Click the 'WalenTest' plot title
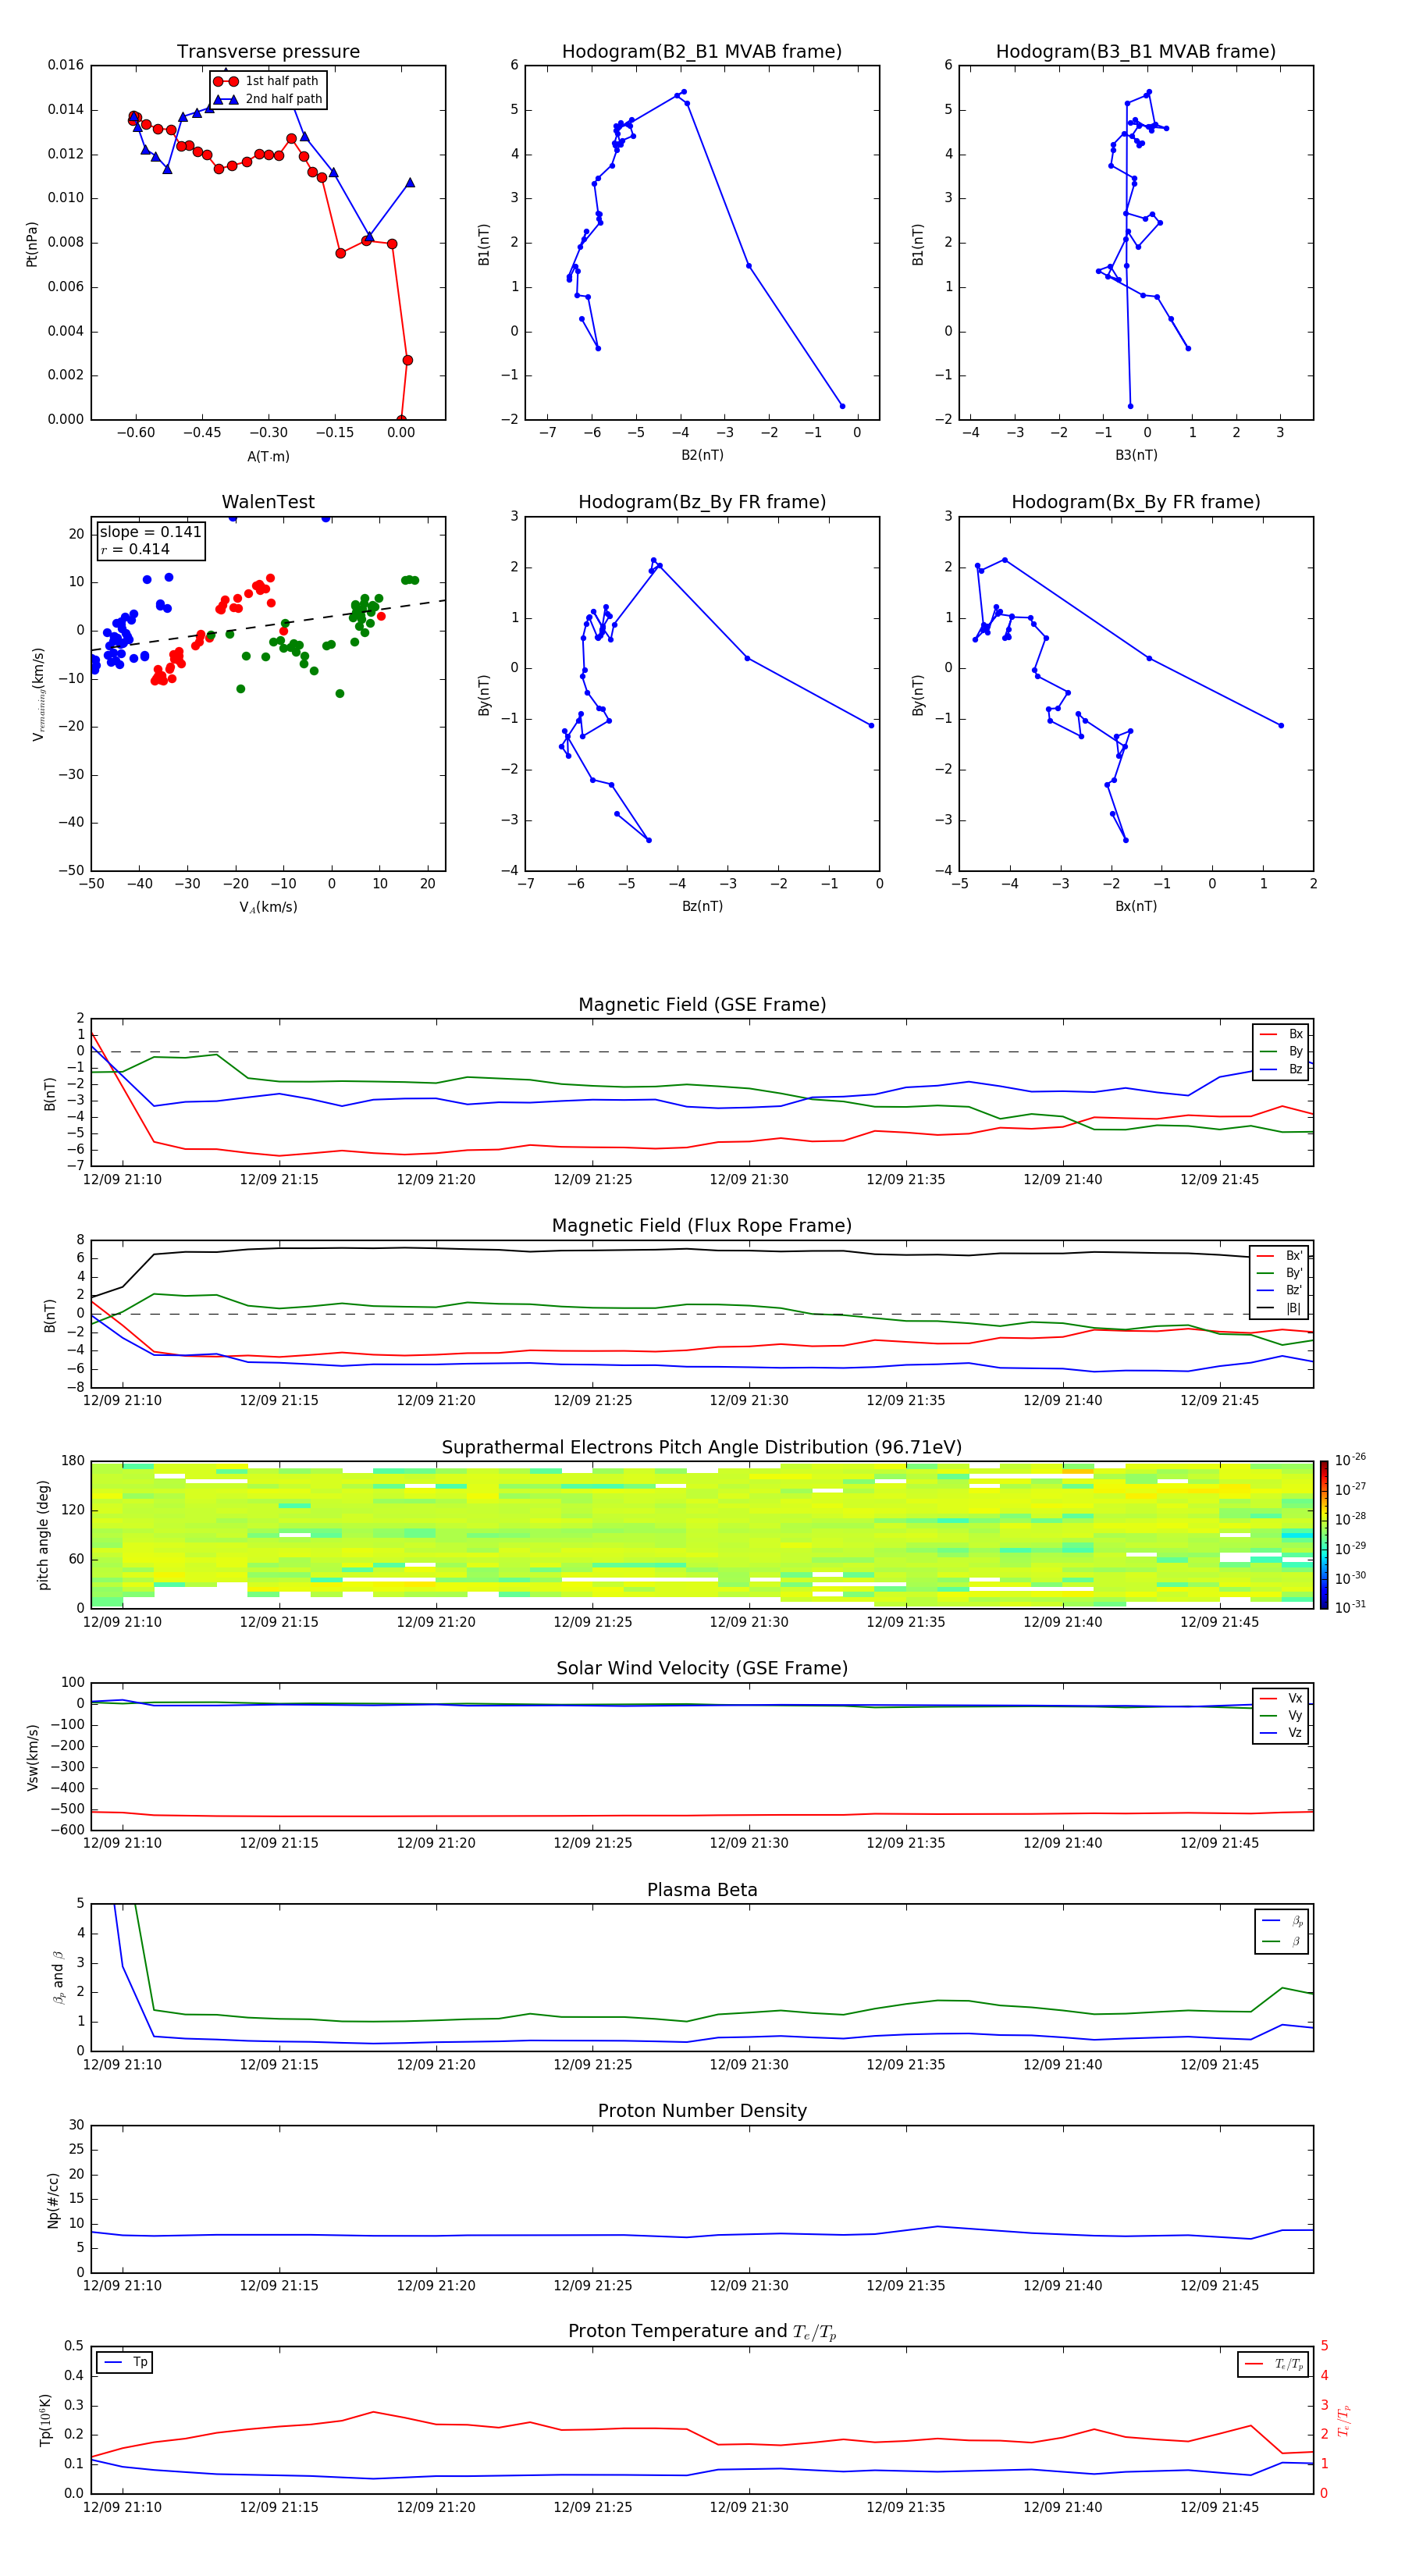 [x=268, y=502]
